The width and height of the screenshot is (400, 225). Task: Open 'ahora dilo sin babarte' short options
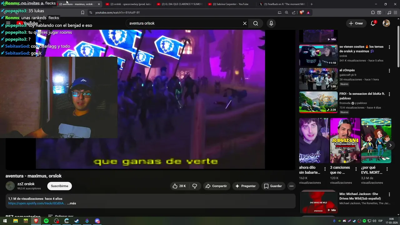(325, 169)
